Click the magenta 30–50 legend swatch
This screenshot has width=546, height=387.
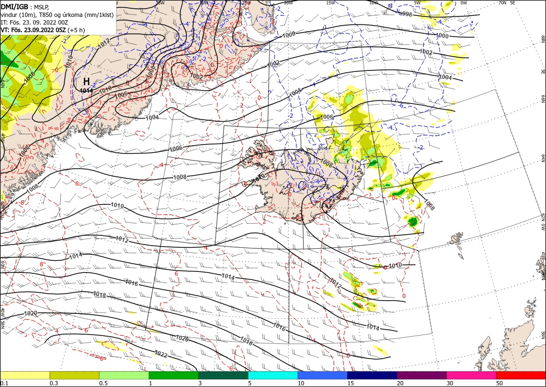coord(472,375)
